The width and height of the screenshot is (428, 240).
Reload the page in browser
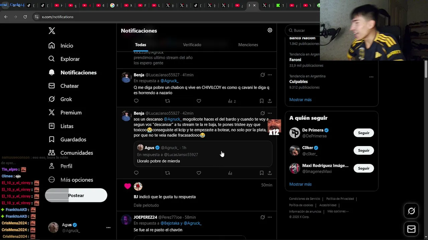tap(25, 17)
